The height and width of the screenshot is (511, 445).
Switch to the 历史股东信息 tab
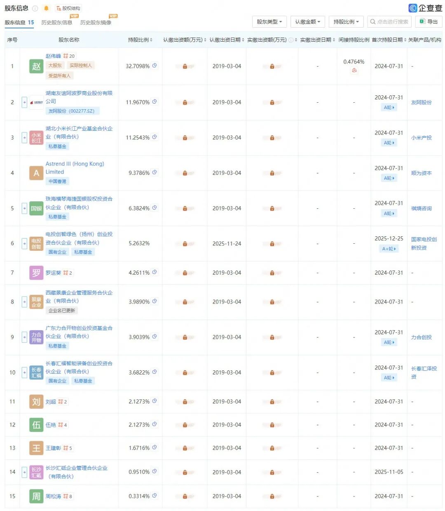pyautogui.click(x=57, y=23)
